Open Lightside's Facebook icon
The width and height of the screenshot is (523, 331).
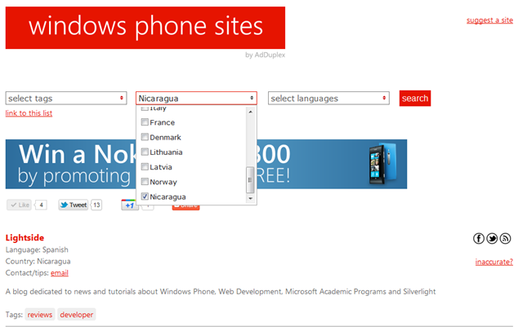pyautogui.click(x=479, y=238)
